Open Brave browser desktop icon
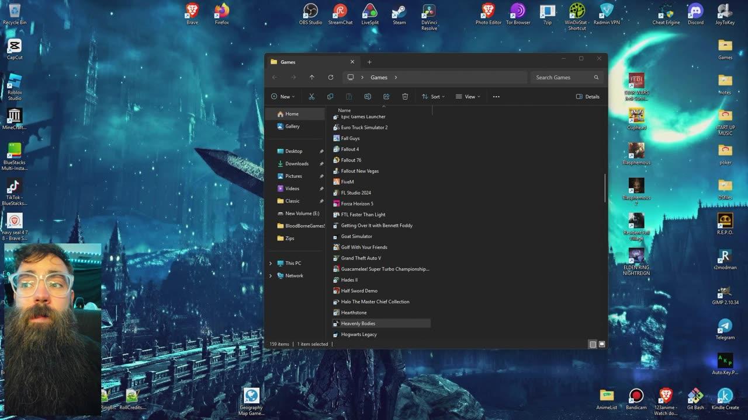Image resolution: width=748 pixels, height=420 pixels. pyautogui.click(x=192, y=15)
